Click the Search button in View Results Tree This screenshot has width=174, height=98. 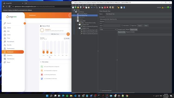[x=140, y=26]
